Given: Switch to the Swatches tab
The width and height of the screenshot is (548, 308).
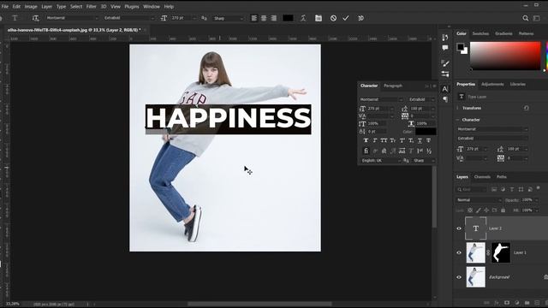Looking at the screenshot, I should (x=480, y=33).
